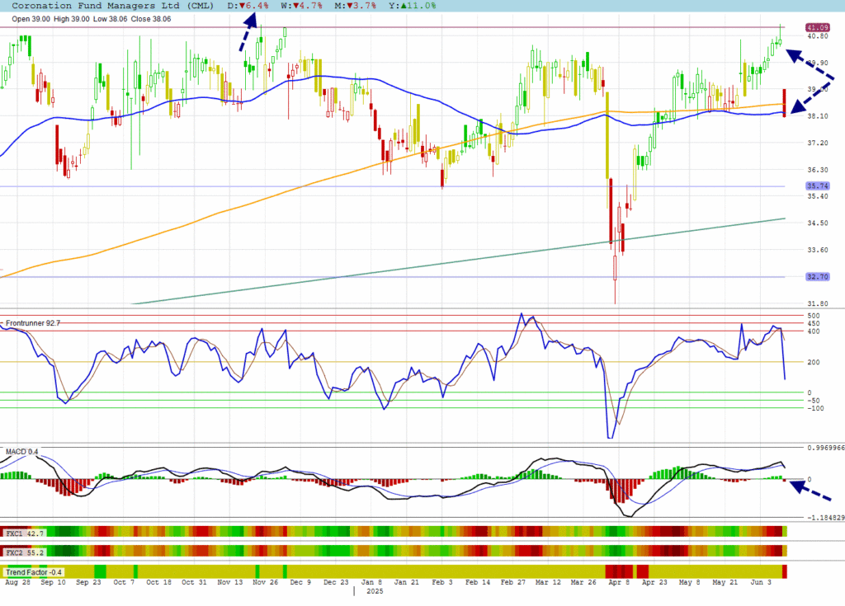Select the "Sep 23" date label
845x606 pixels.
tap(88, 582)
